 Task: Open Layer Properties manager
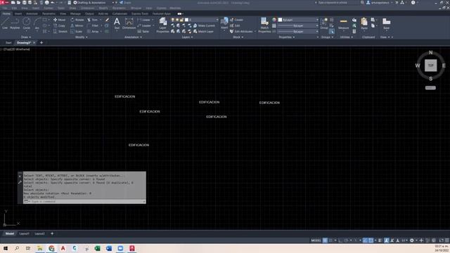tap(162, 25)
